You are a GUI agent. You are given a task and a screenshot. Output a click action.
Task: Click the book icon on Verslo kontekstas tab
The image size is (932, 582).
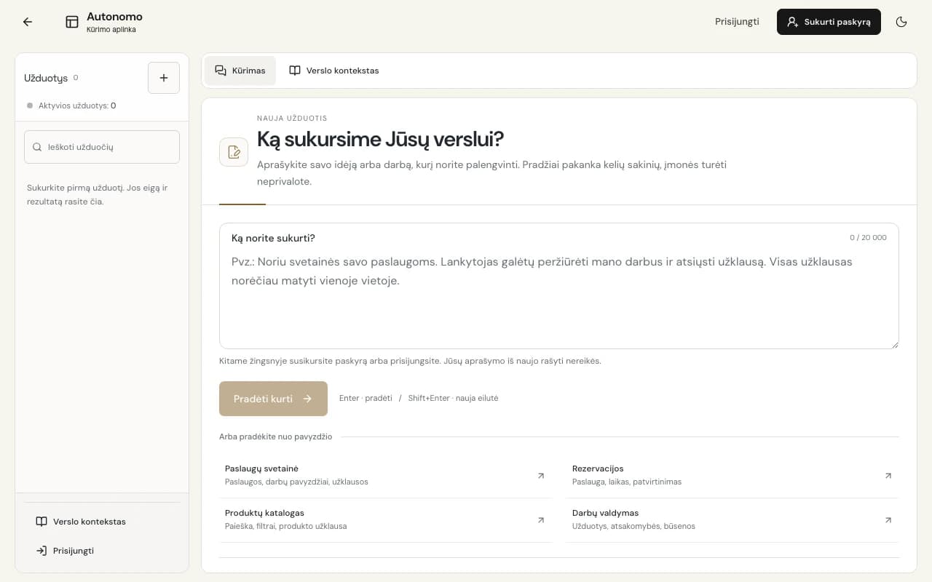point(295,71)
